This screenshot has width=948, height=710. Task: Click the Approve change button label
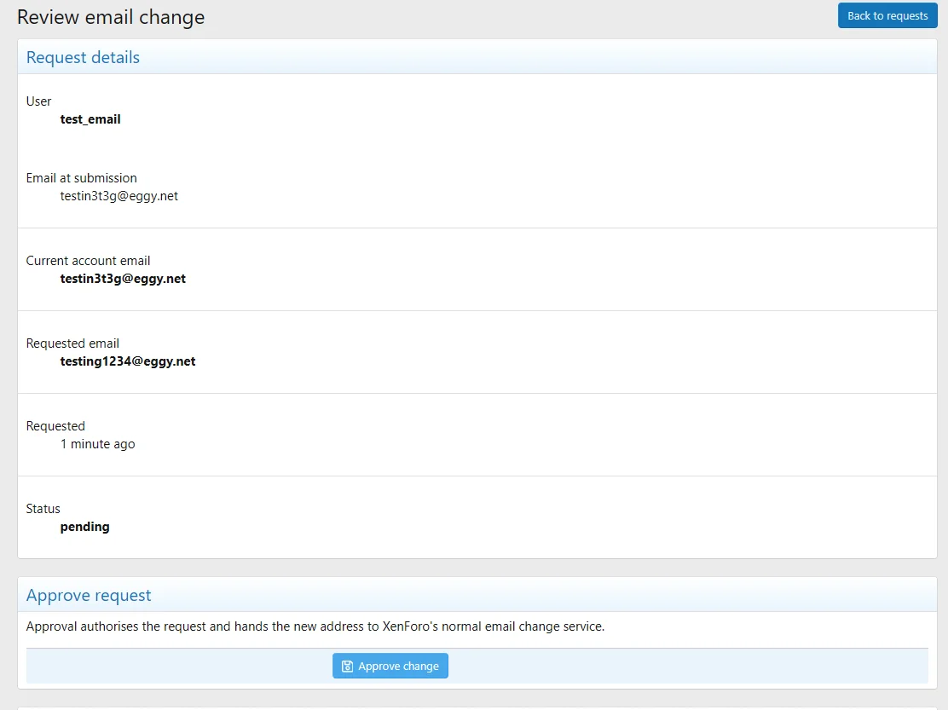coord(398,666)
